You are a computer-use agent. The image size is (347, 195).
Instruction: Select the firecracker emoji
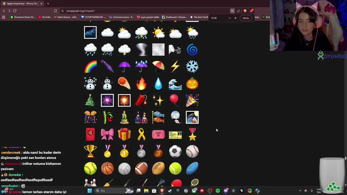pos(141,100)
